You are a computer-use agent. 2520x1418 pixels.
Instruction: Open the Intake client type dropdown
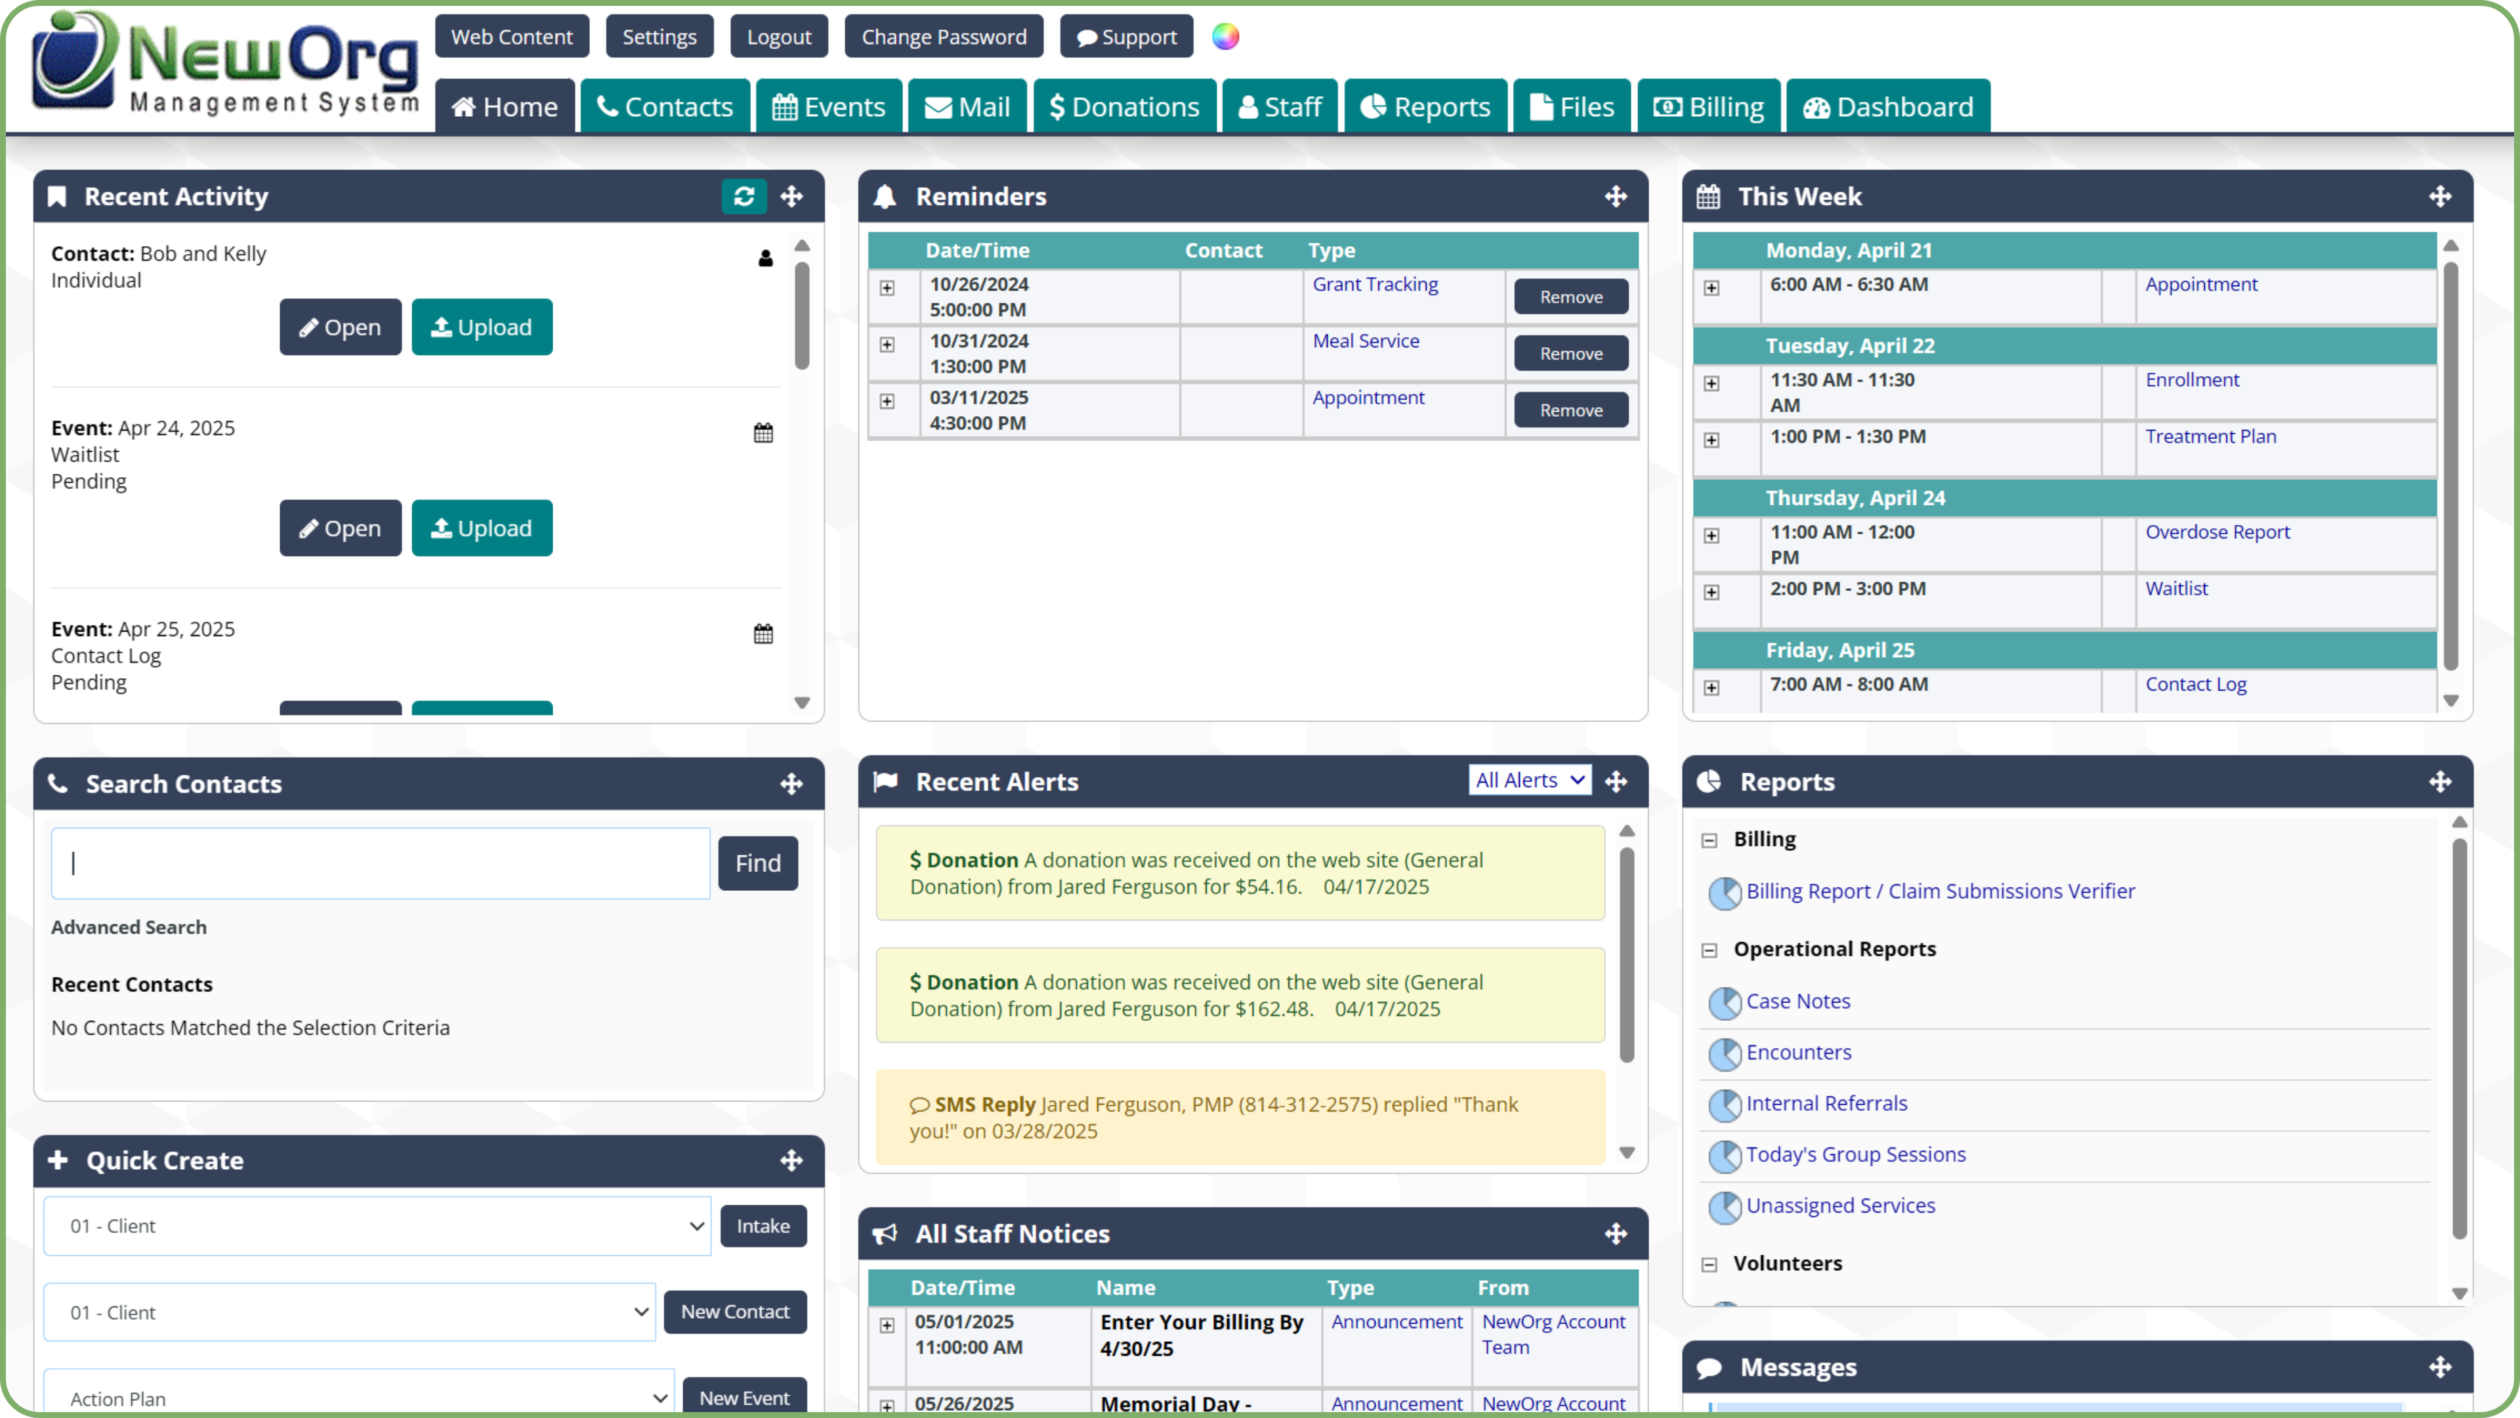point(377,1226)
